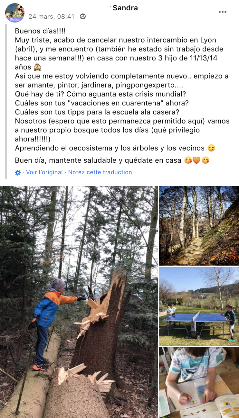
Task: Open the three-dot post options menu
Action: (x=223, y=12)
